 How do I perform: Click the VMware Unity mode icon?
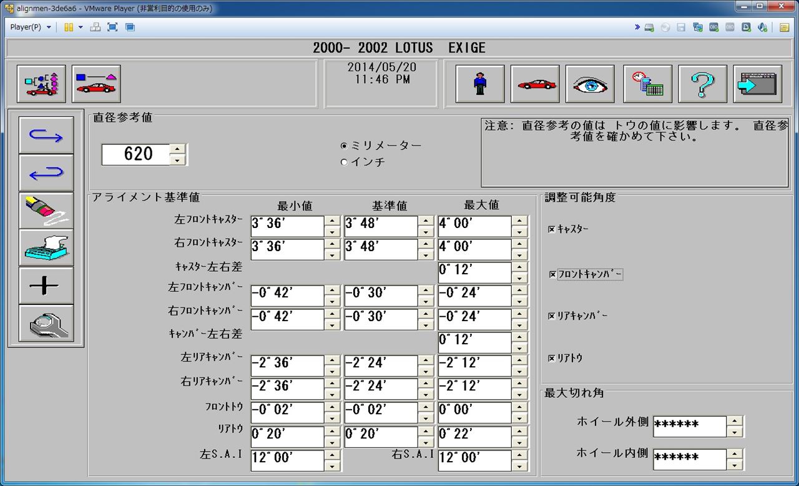click(x=130, y=27)
